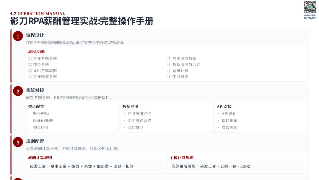Click the QR code in the corner
319x180 pixels.
click(310, 7)
